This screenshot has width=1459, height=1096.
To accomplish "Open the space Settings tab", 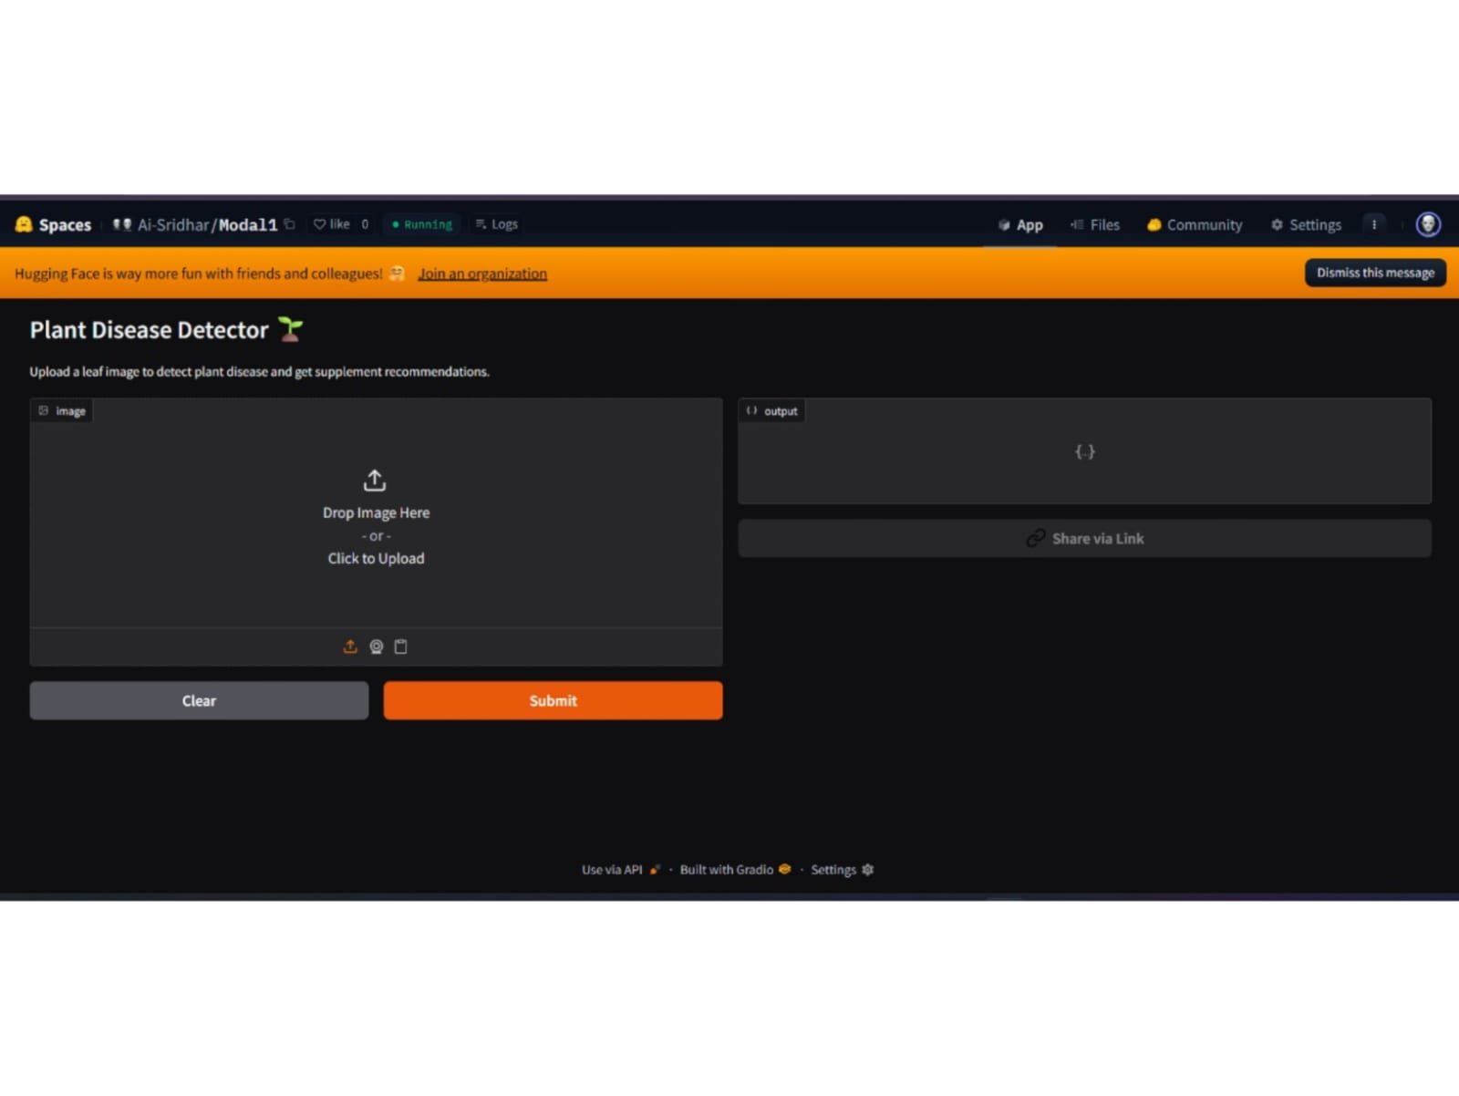I will tap(1306, 225).
